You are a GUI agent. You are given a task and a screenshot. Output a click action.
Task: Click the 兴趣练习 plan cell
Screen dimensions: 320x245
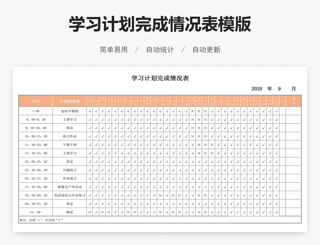(x=70, y=170)
